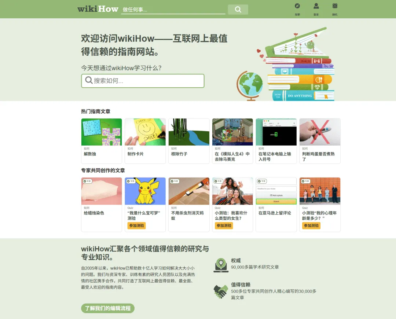Open 小测验“我的心理年龄是多少” title
The image size is (396, 319).
click(319, 216)
